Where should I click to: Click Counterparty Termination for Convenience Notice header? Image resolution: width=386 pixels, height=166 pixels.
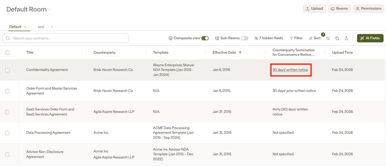coord(294,52)
